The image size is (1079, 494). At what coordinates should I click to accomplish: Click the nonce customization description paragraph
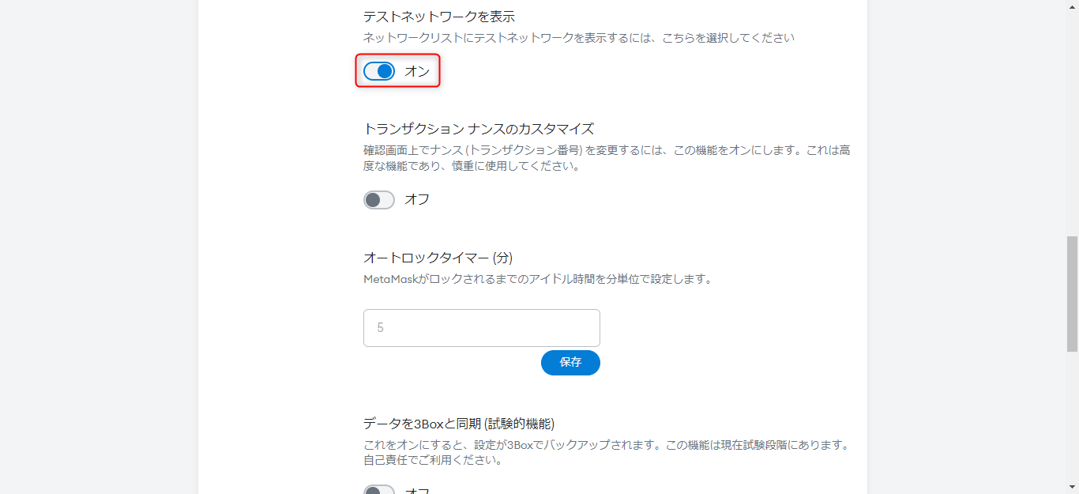(x=606, y=158)
